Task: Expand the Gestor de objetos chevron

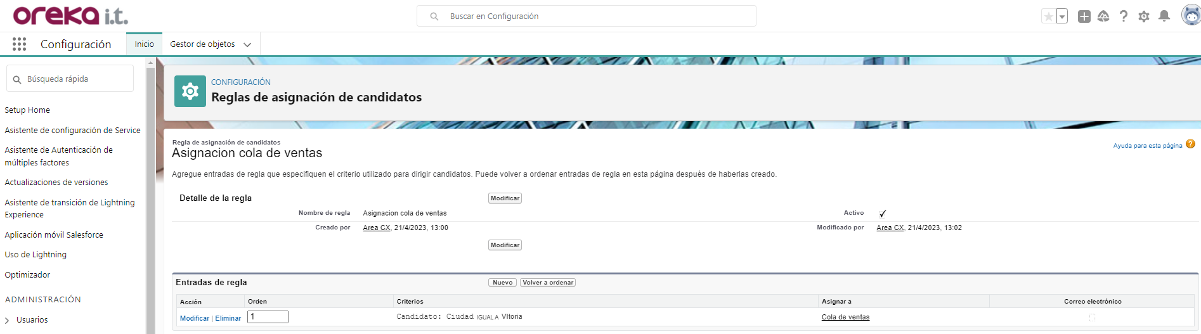Action: tap(247, 44)
